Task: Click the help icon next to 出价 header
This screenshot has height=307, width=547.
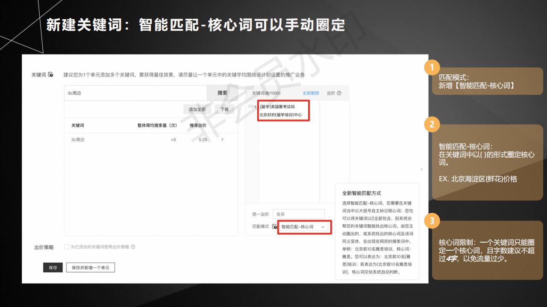Action: pyautogui.click(x=339, y=93)
